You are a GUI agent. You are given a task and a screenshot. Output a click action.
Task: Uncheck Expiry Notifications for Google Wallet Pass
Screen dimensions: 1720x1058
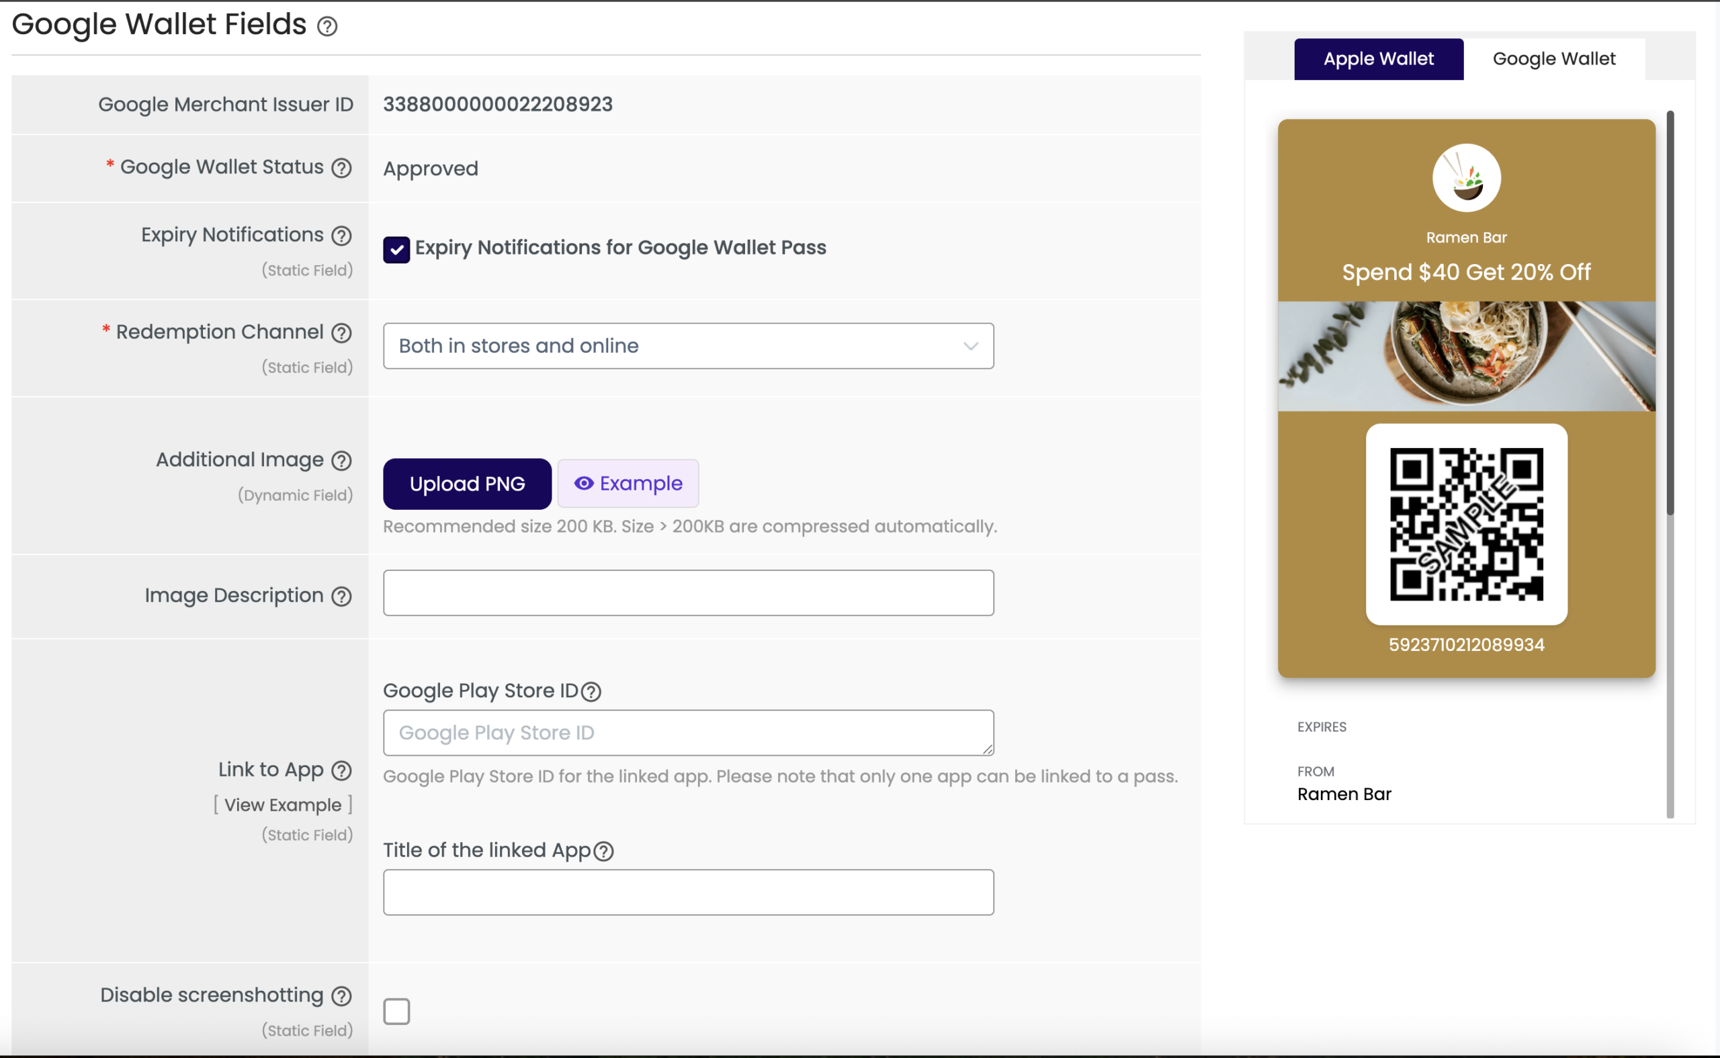397,249
